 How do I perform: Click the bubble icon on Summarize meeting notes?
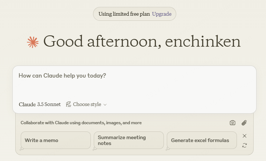94,149
